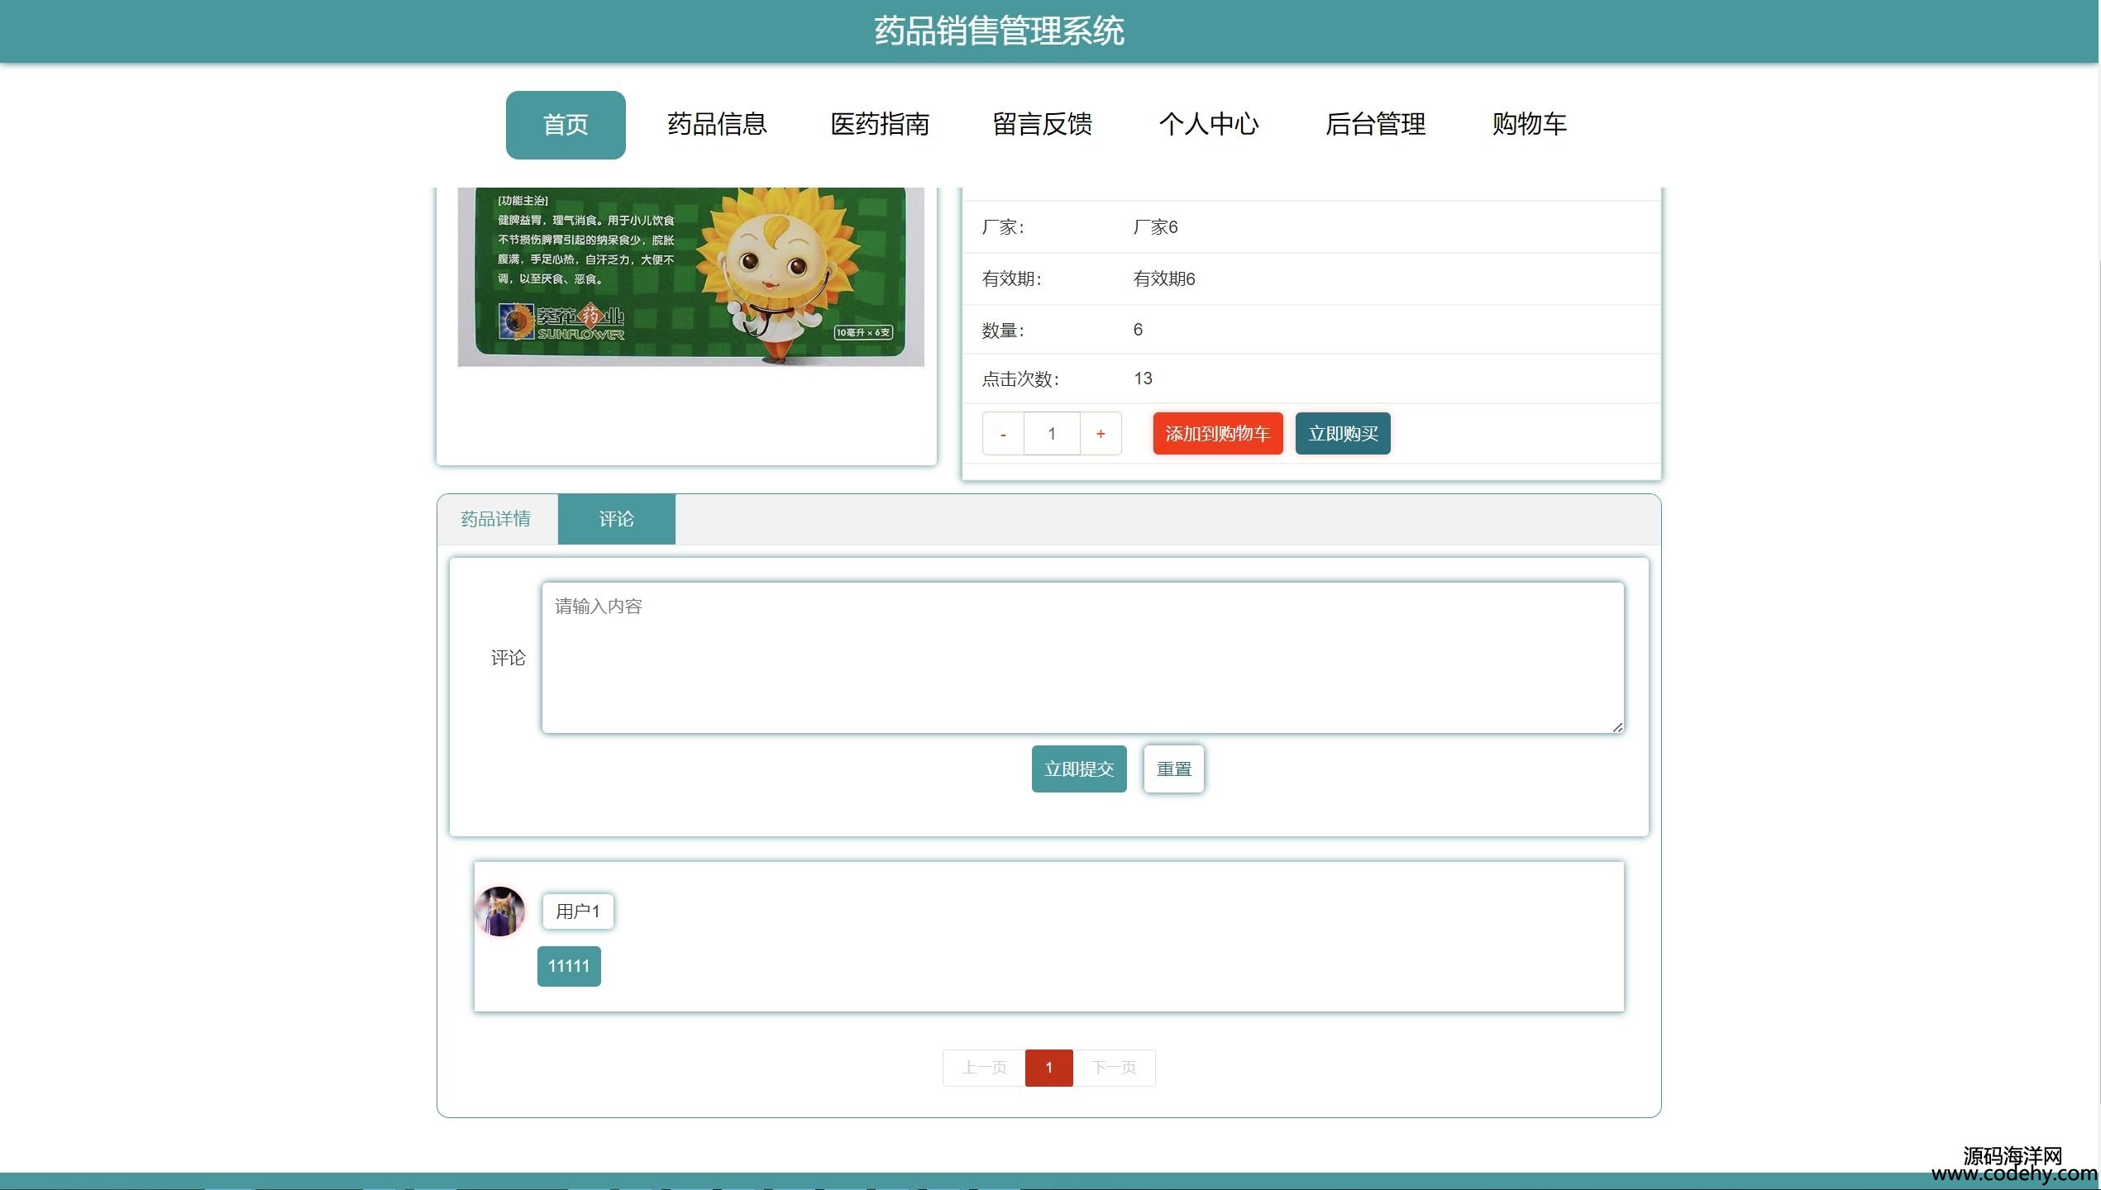Go to next page with 下一页
Viewport: 2101px width, 1190px height.
[x=1114, y=1068]
